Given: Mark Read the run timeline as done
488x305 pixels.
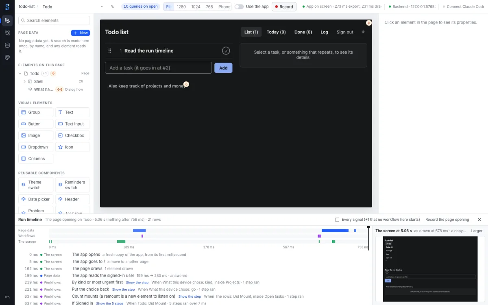Looking at the screenshot, I should pos(226,51).
